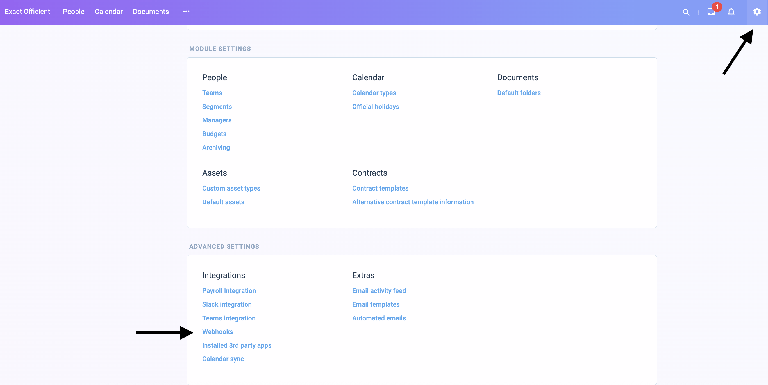
Task: Open the settings gear icon
Action: pyautogui.click(x=757, y=12)
